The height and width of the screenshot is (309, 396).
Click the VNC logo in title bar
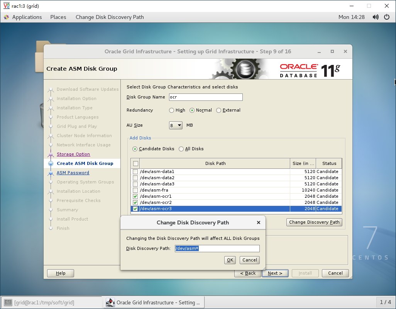(6, 6)
